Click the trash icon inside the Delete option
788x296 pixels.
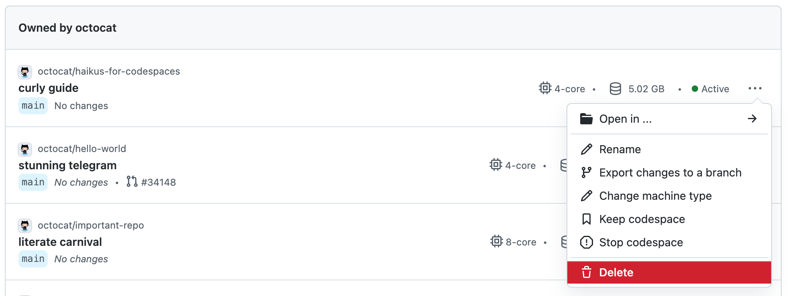[x=587, y=272]
